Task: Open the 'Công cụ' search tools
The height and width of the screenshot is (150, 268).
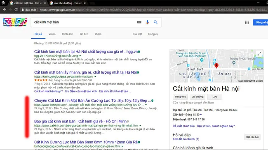Action: tap(153, 34)
